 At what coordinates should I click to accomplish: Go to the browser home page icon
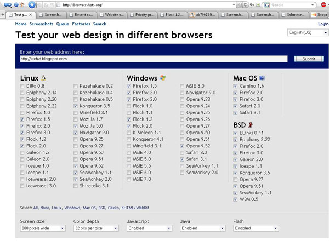pos(22,4)
